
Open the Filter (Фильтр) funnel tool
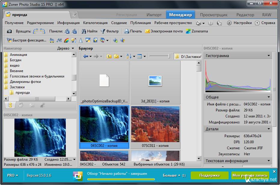(x=110, y=31)
